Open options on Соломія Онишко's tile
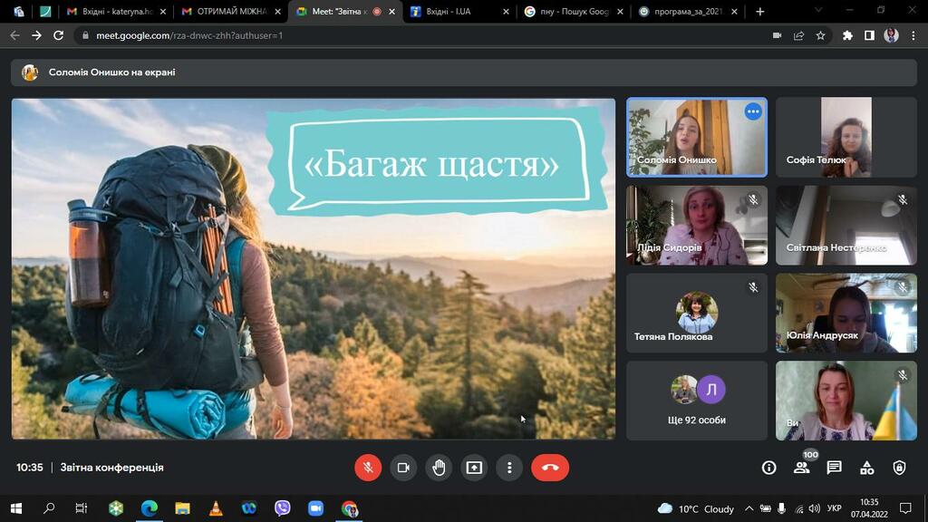Image resolution: width=928 pixels, height=522 pixels. pos(753,111)
